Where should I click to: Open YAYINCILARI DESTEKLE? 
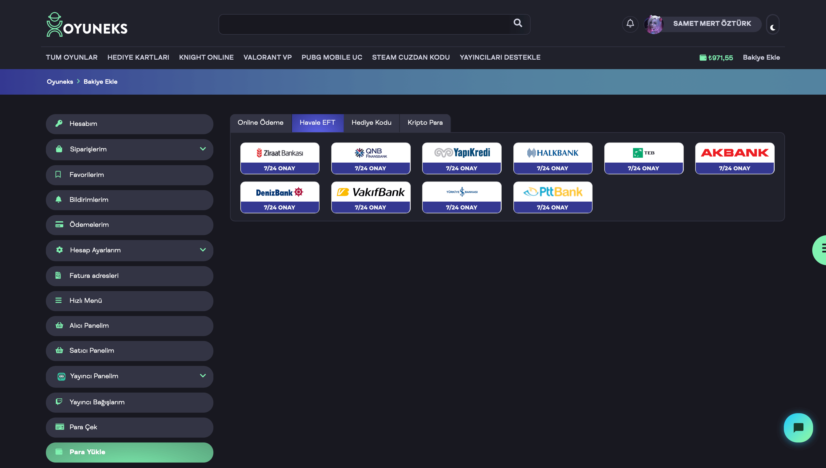(500, 58)
